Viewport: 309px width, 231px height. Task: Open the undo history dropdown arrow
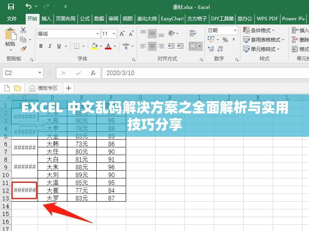point(36,7)
